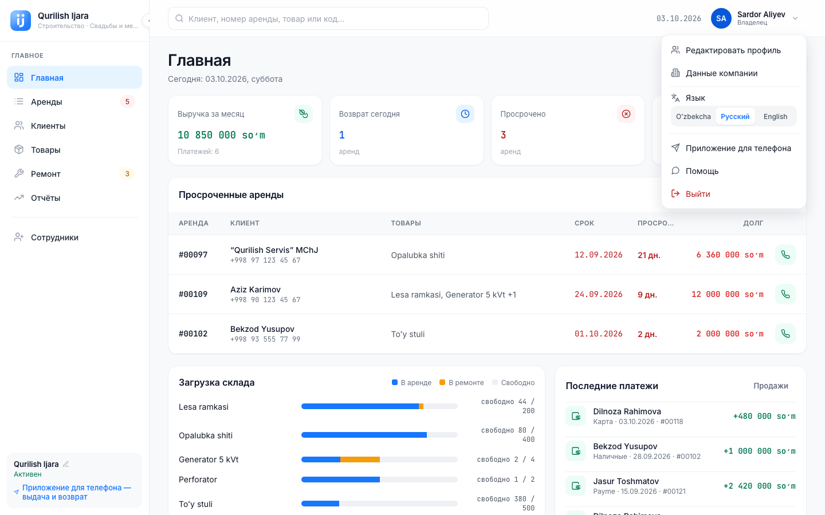The image size is (825, 515).
Task: Click the Generator 5 kVt load bar
Action: 379,459
